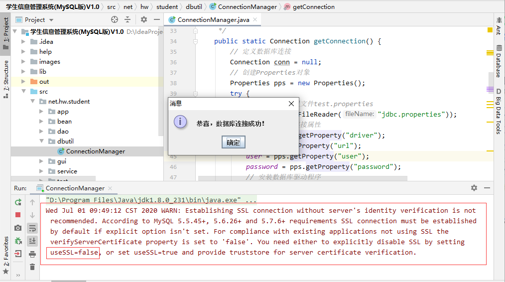Close the ConnectionManager Run tab
505x282 pixels.
pos(110,188)
